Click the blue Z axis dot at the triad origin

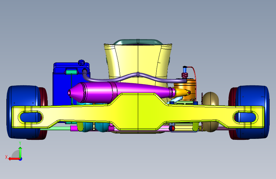[x=20, y=159]
